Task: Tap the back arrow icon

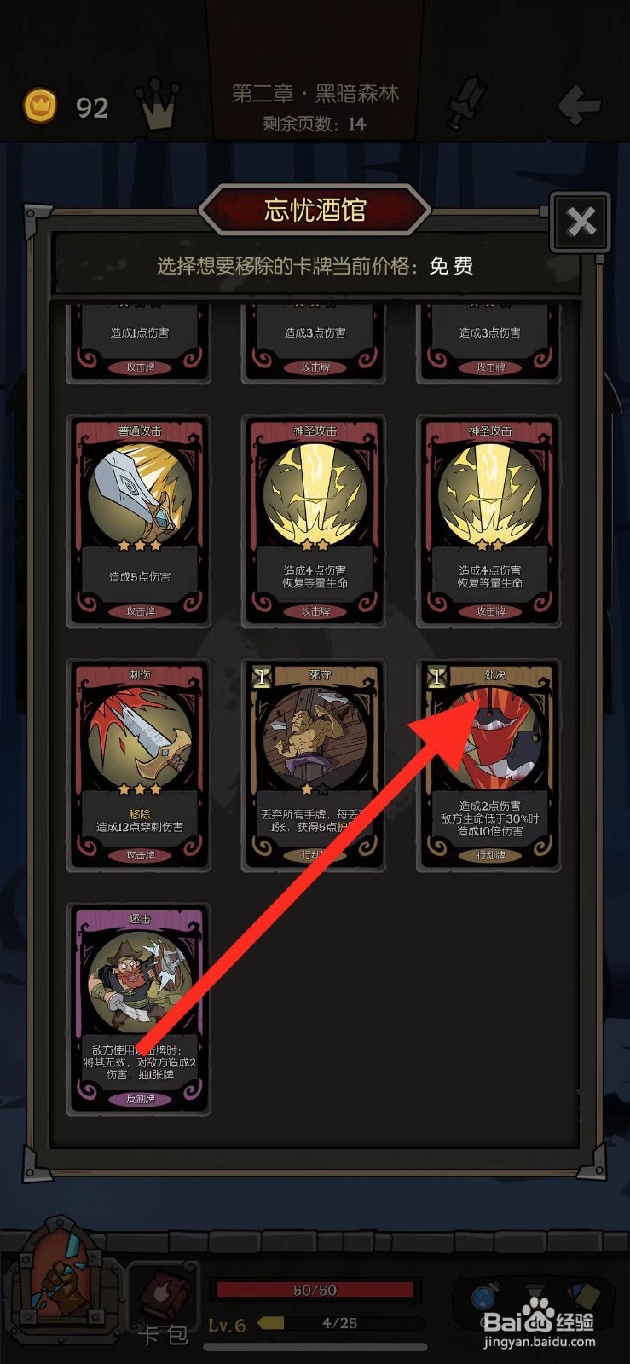Action: point(580,106)
